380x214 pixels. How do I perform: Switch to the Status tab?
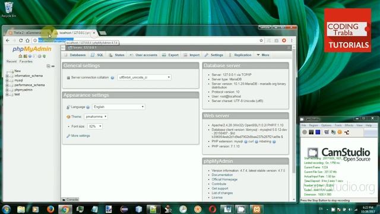116,55
